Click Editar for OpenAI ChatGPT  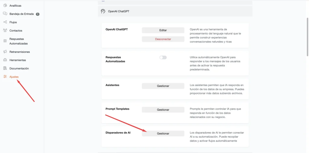click(163, 30)
